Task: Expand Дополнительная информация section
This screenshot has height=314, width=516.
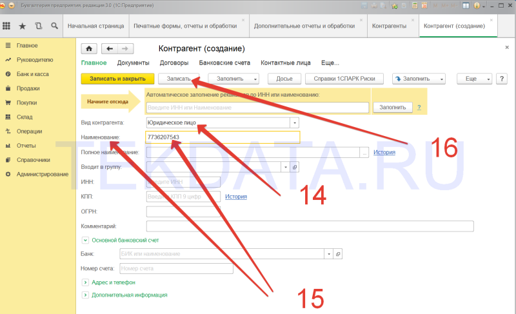Action: tap(85, 295)
